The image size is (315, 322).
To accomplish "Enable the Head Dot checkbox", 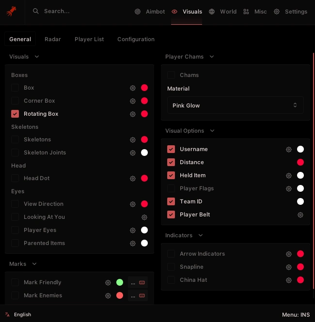I will click(x=15, y=178).
